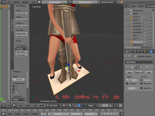Viewport: 155px width, 116px height.
Task: Toggle rig selectability arrow icon
Action: [148, 39]
